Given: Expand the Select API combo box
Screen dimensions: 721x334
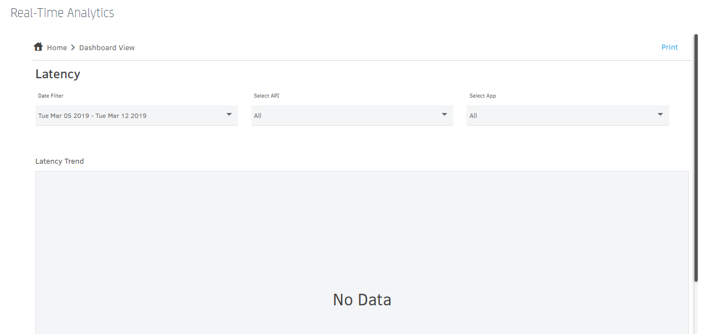Looking at the screenshot, I should click(352, 115).
